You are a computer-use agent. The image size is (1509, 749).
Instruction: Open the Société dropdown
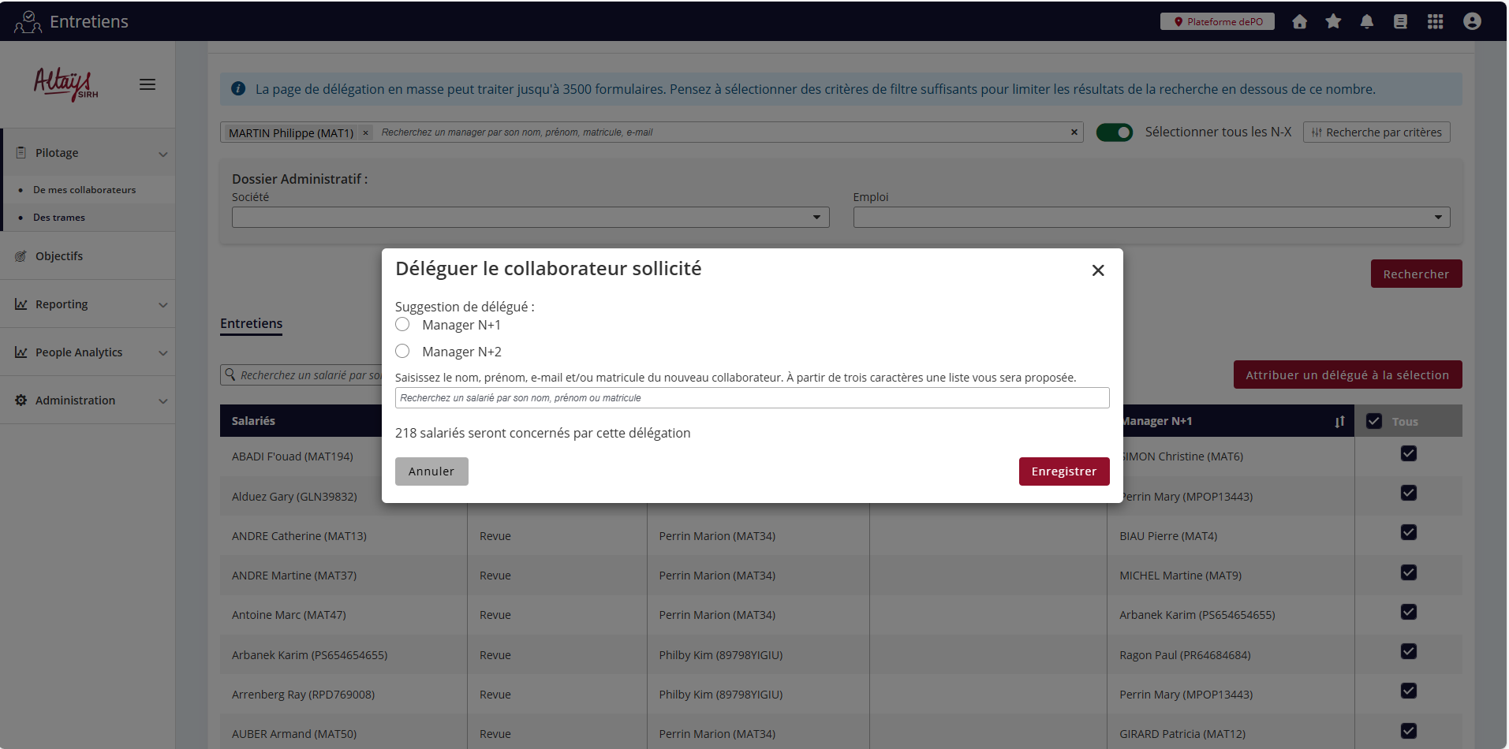pos(530,218)
